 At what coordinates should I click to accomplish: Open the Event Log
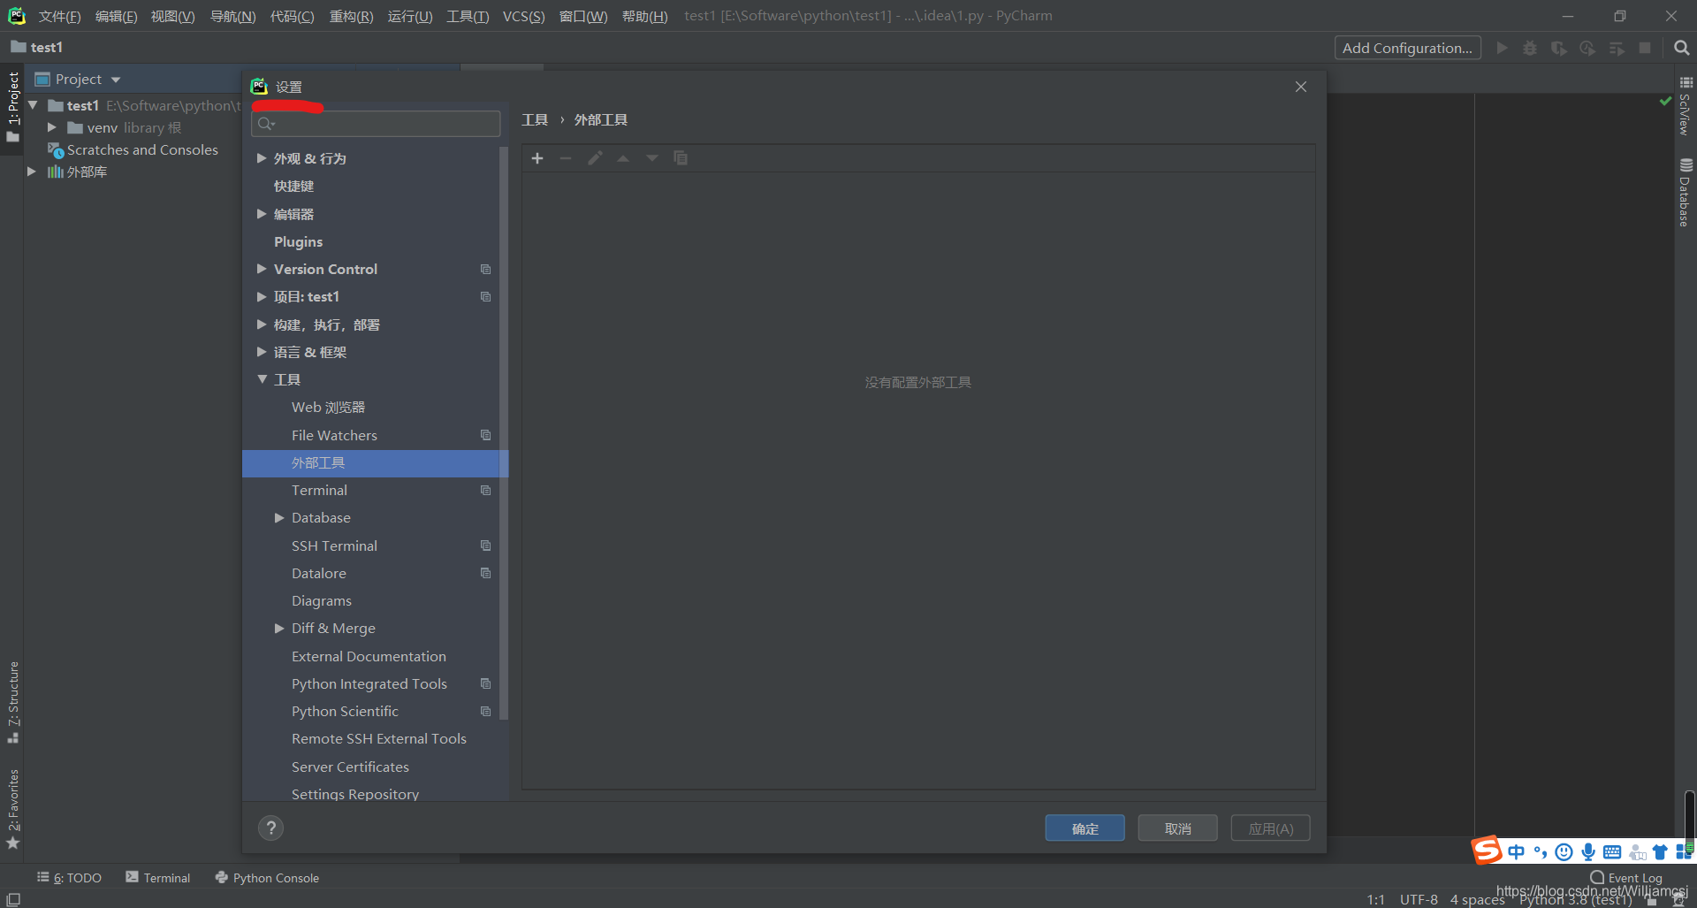[1625, 878]
